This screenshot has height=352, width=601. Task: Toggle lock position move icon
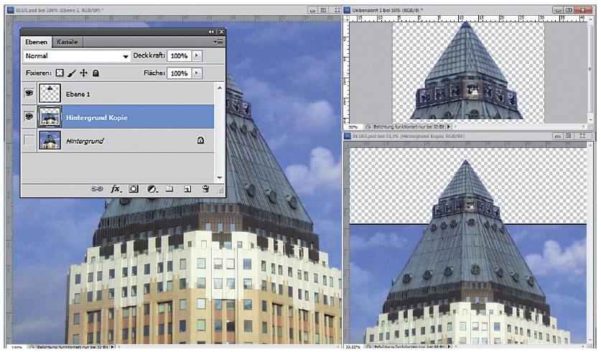83,73
